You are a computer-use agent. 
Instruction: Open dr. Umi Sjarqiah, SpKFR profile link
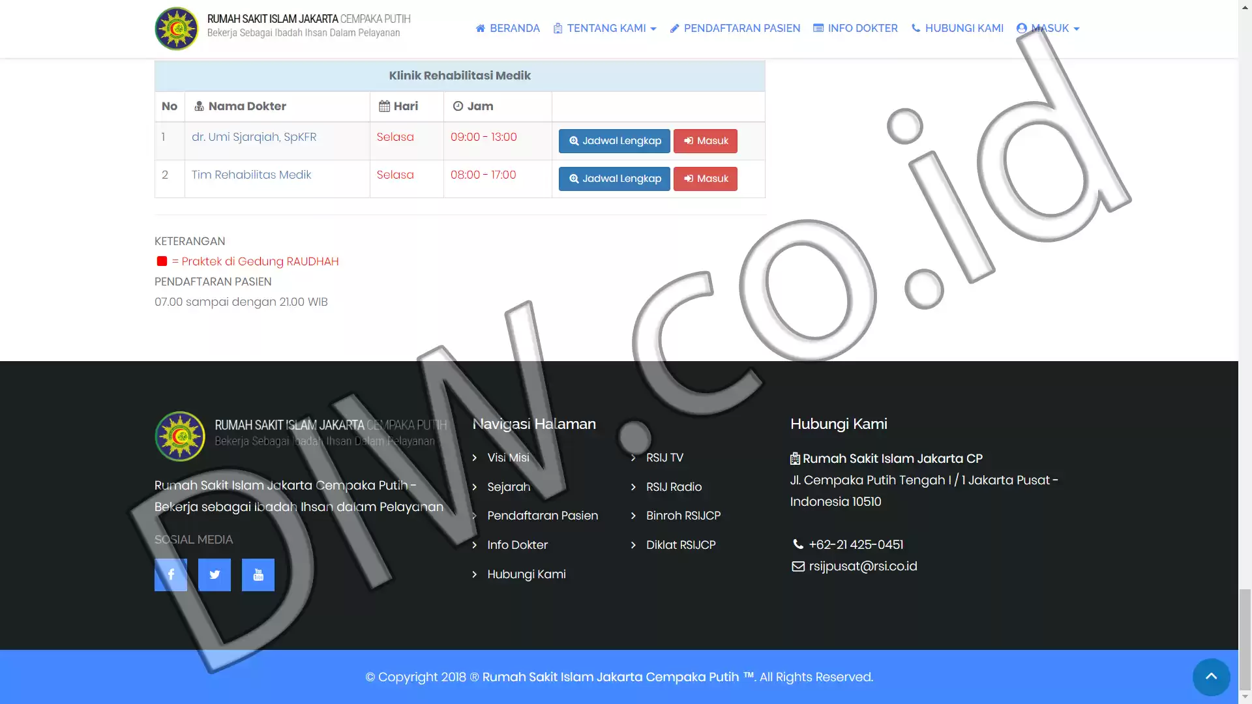point(254,137)
